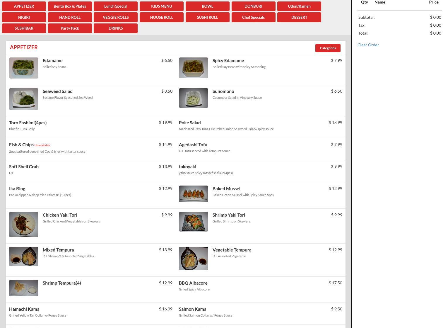Open the DRINKS category
448x328 pixels.
coord(116,28)
